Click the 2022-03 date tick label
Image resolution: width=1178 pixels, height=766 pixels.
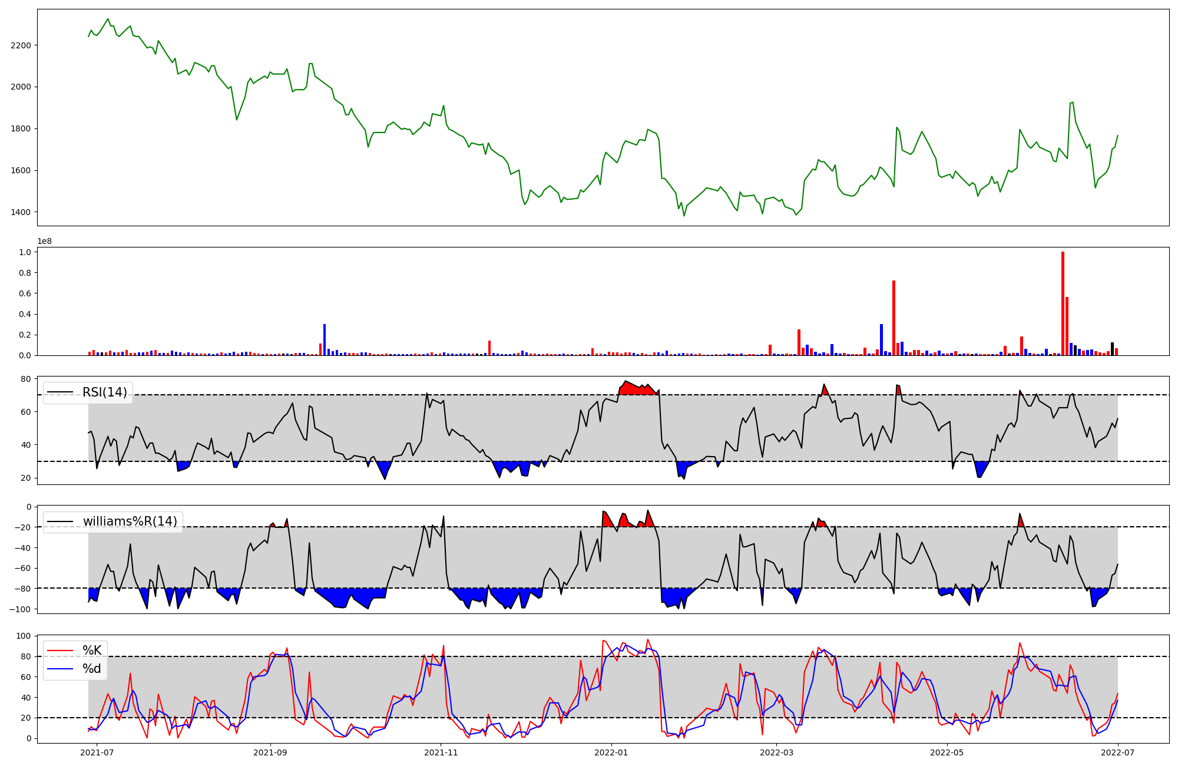pos(776,752)
